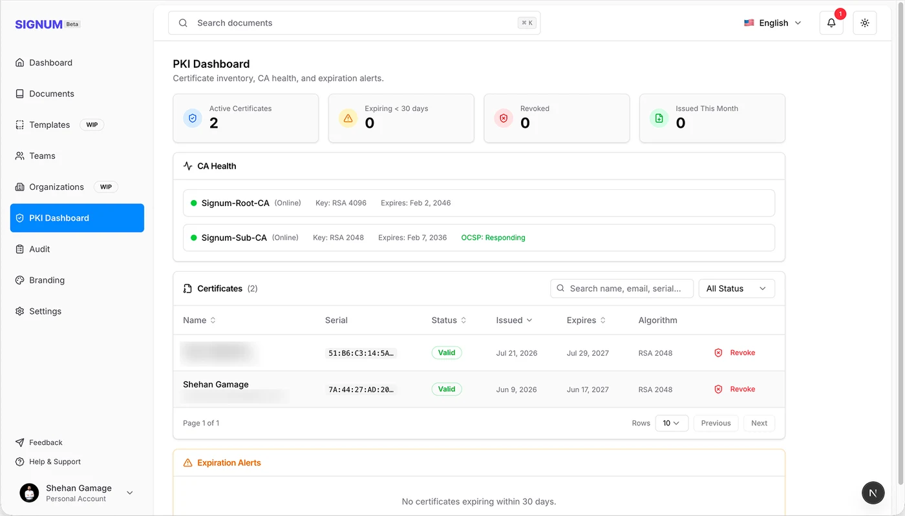Image resolution: width=905 pixels, height=516 pixels.
Task: Revoke the Shehan Gamage certificate
Action: click(x=735, y=389)
